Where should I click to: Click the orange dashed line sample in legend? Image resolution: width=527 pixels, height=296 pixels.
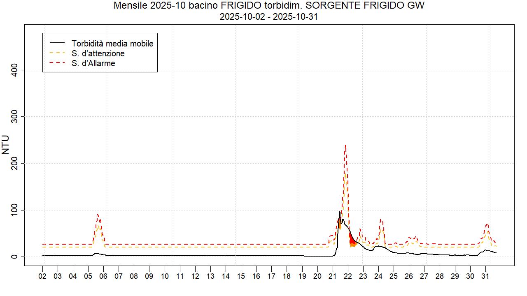[x=57, y=53]
